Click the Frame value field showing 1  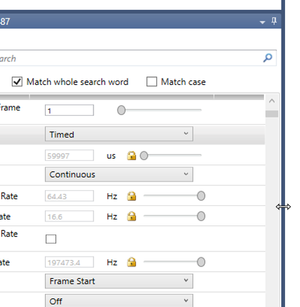click(x=69, y=110)
